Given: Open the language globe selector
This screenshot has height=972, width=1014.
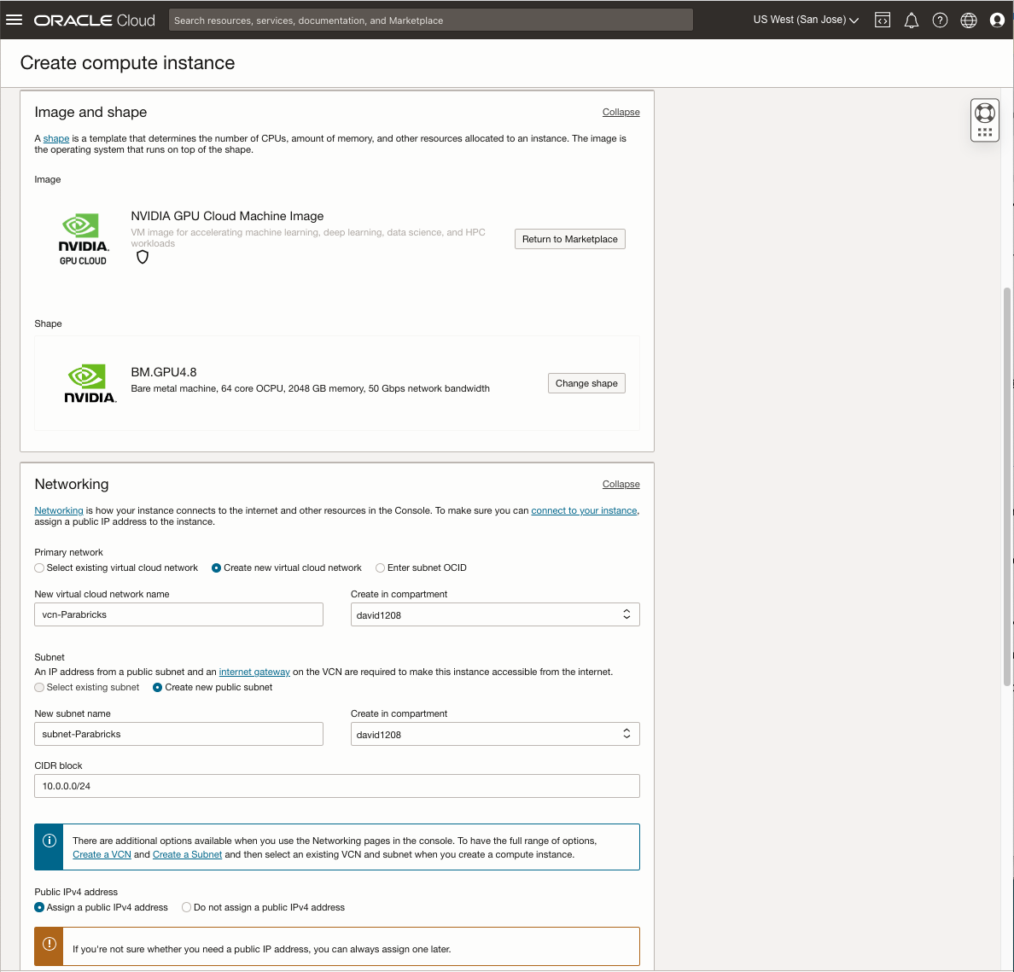Looking at the screenshot, I should point(968,20).
